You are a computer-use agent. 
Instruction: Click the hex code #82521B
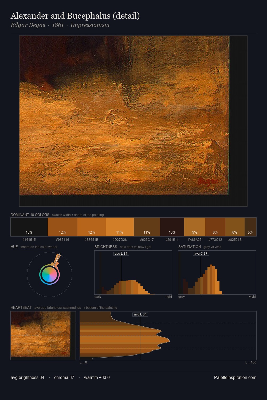pos(235,239)
